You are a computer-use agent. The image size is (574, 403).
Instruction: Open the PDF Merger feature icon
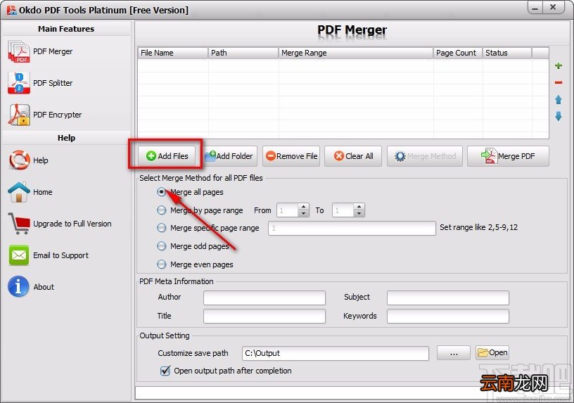[x=19, y=51]
